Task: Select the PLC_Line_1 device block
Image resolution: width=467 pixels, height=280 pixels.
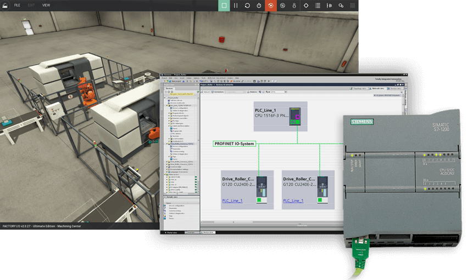Action: [x=280, y=116]
